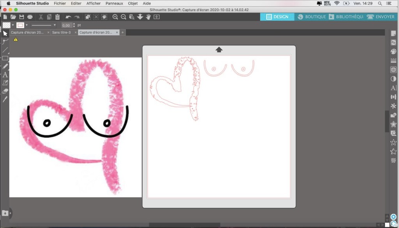Open the Panneaux menu

click(114, 3)
